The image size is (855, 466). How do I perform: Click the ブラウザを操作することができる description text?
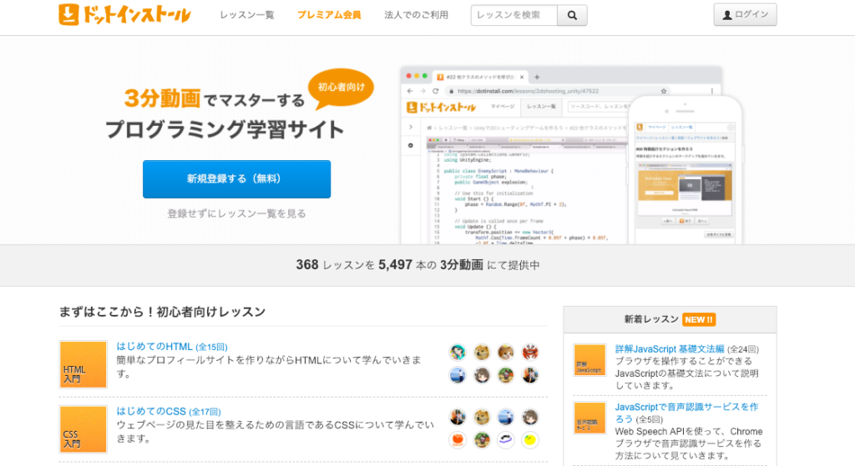tap(686, 373)
